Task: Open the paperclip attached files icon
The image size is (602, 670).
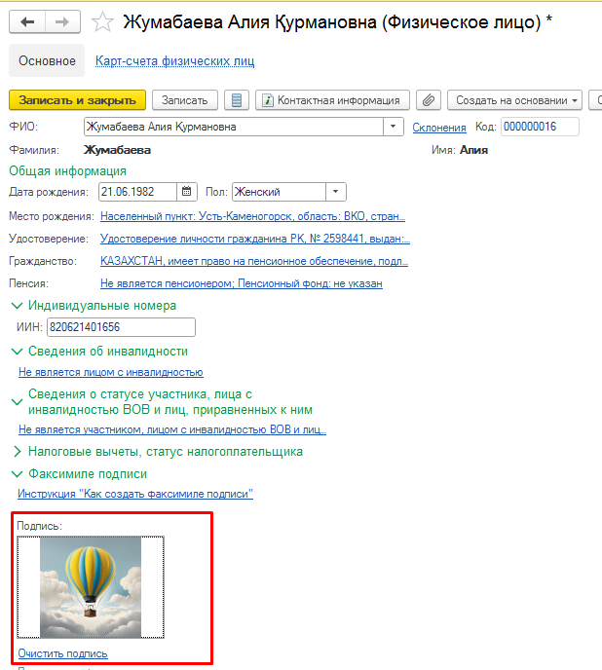Action: click(428, 100)
